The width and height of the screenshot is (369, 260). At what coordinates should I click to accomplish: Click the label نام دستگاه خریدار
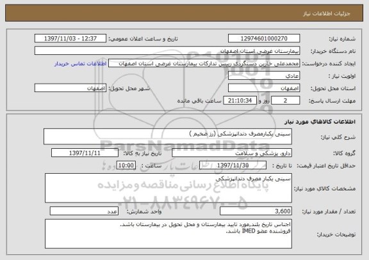pos(333,51)
